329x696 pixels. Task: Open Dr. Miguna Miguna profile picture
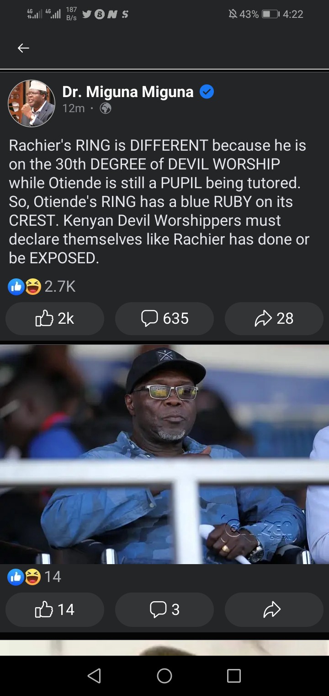(32, 103)
